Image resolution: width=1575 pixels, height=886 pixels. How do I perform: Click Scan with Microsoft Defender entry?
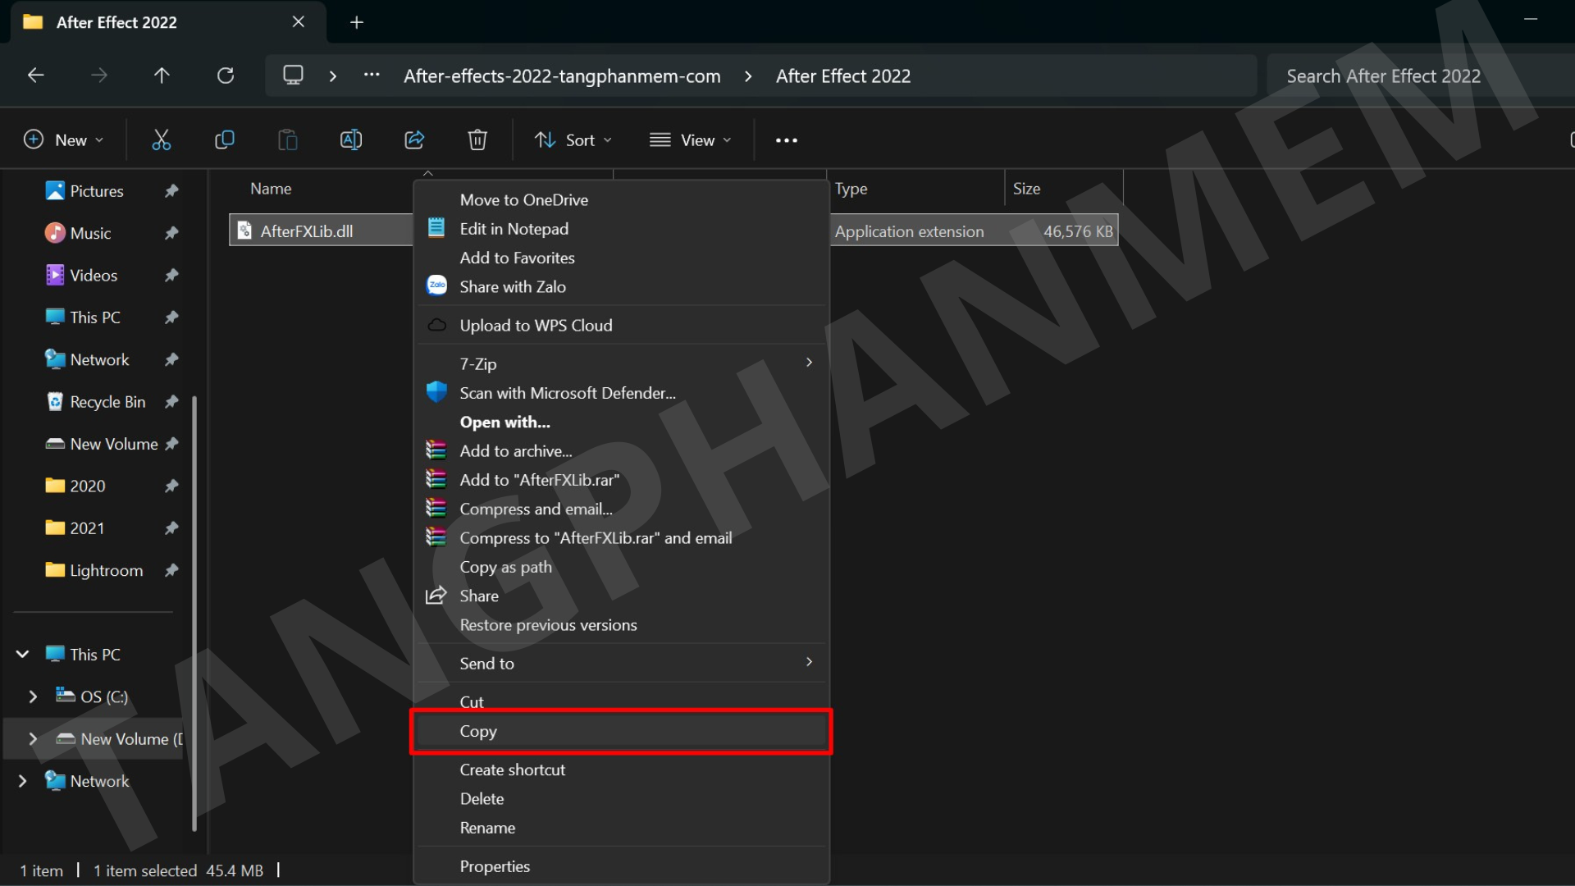(x=568, y=393)
